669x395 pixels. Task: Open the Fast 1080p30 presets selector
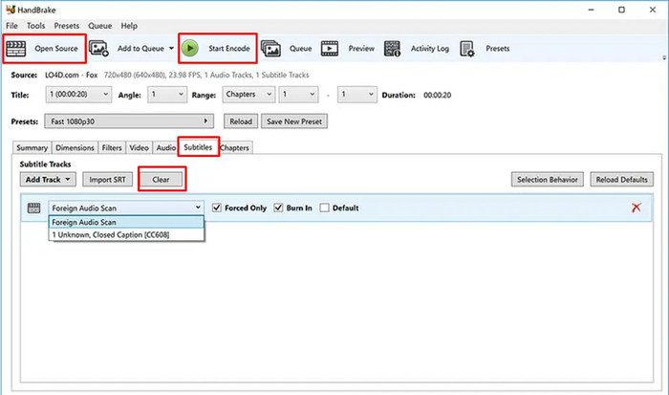pos(129,121)
